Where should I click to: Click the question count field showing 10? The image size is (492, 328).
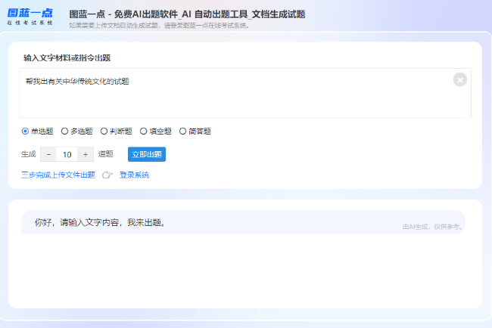67,154
